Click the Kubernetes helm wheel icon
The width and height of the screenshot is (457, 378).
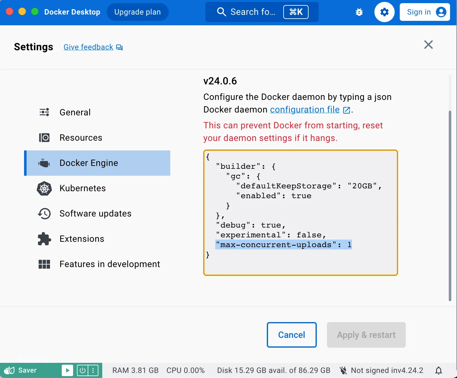tap(44, 188)
